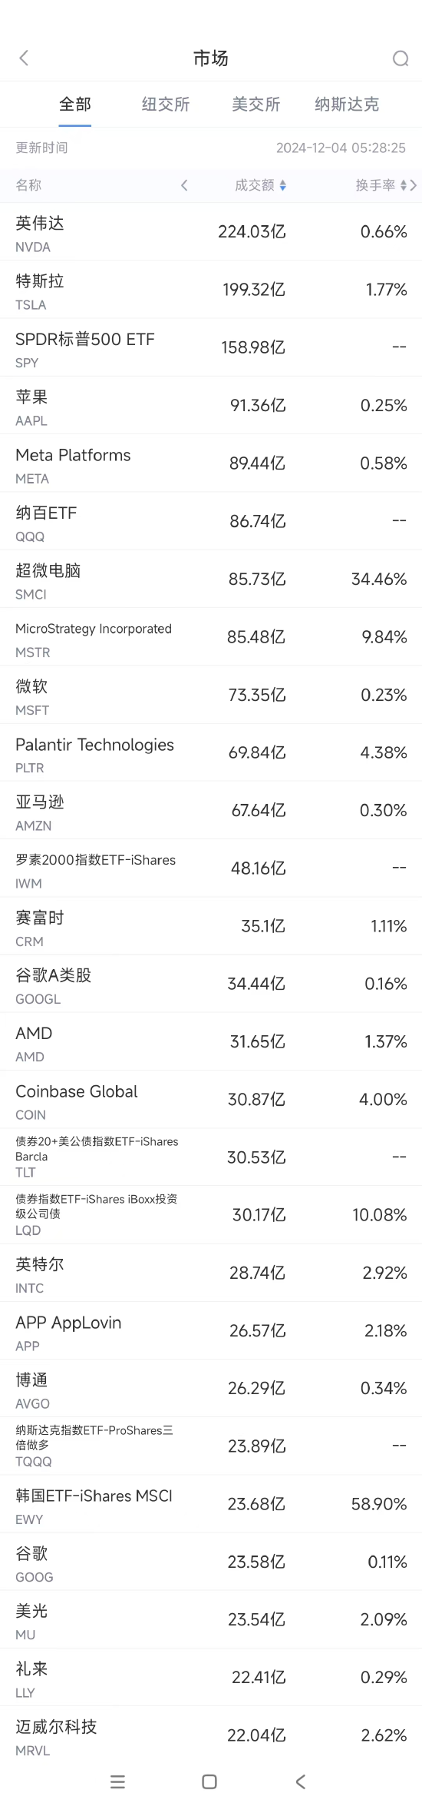Tap the Android home square icon
Viewport: 422px width, 1803px height.
tap(209, 1781)
